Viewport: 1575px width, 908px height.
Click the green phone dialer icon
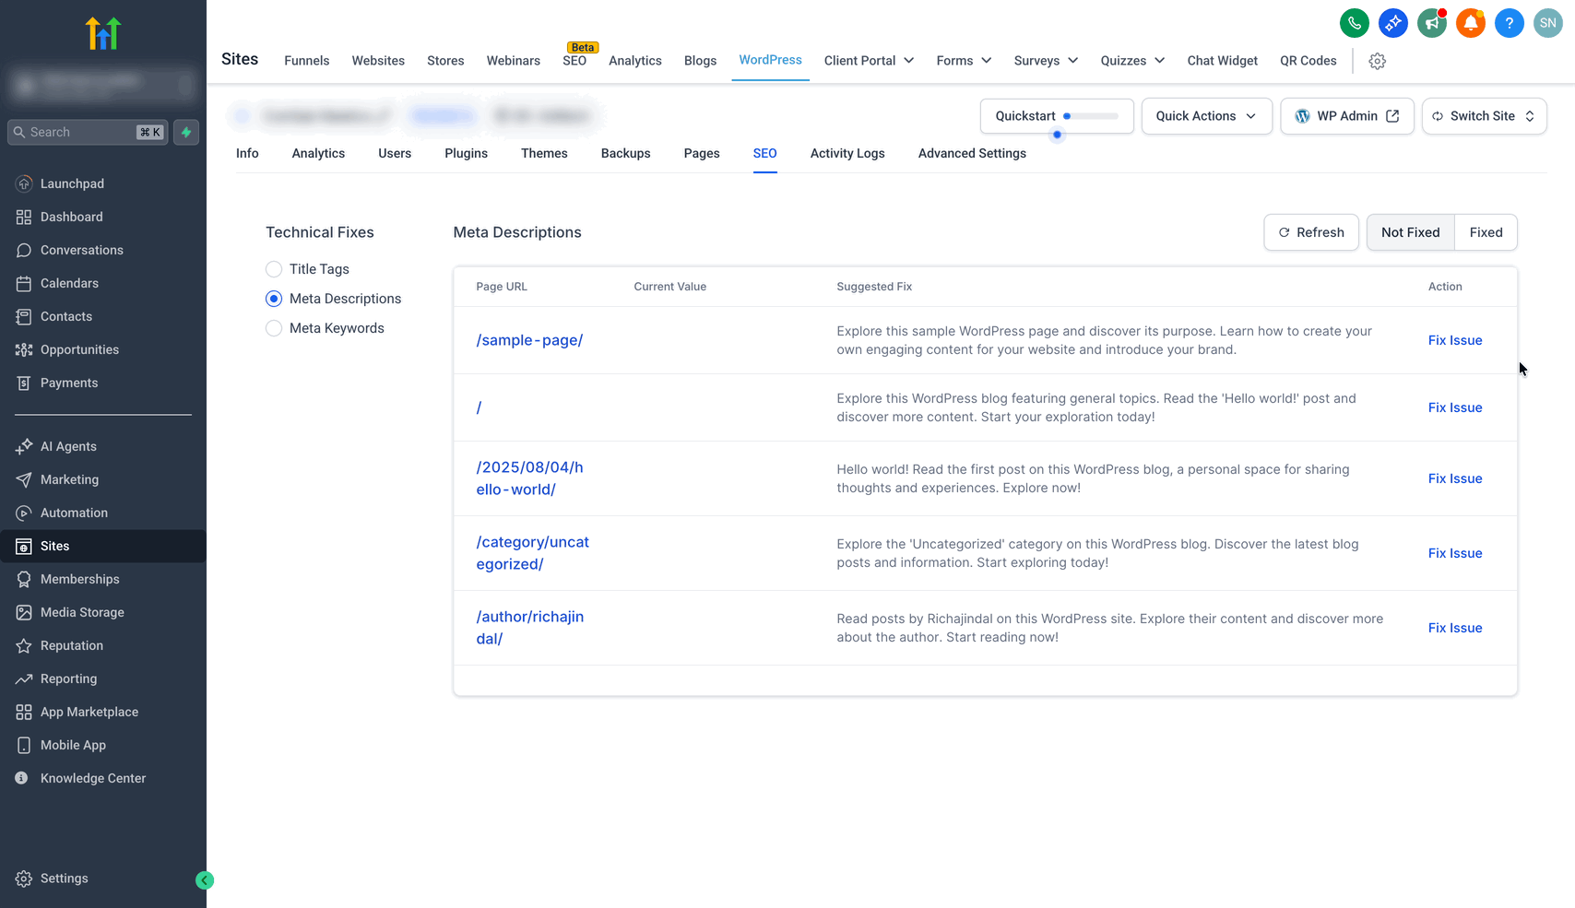[1354, 23]
